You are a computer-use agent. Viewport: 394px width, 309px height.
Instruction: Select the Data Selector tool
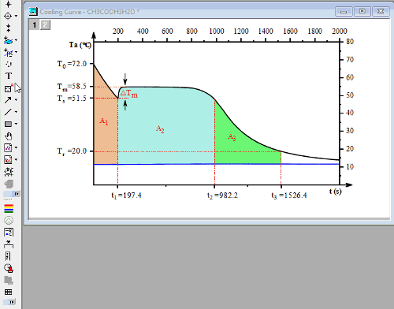pyautogui.click(x=8, y=28)
